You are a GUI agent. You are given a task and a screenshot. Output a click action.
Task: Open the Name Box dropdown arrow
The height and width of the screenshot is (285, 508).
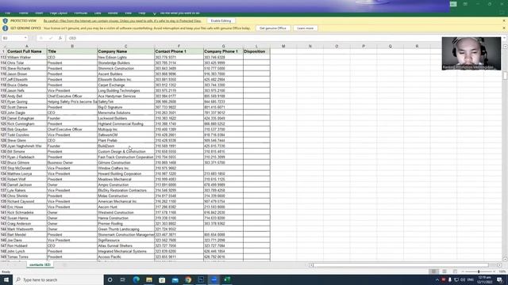pyautogui.click(x=25, y=38)
